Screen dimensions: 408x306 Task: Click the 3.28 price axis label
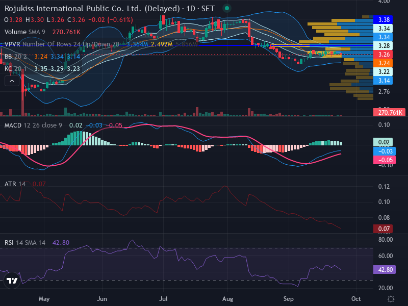coord(383,46)
